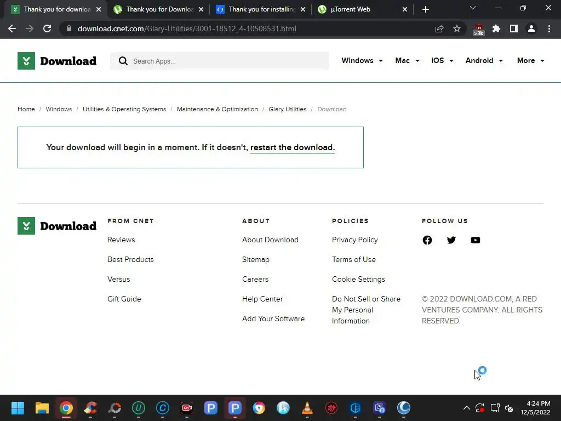Open the YouTube icon under Follow Us
This screenshot has width=561, height=421.
click(x=476, y=240)
